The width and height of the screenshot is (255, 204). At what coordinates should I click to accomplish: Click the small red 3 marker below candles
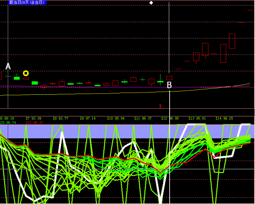pyautogui.click(x=160, y=106)
